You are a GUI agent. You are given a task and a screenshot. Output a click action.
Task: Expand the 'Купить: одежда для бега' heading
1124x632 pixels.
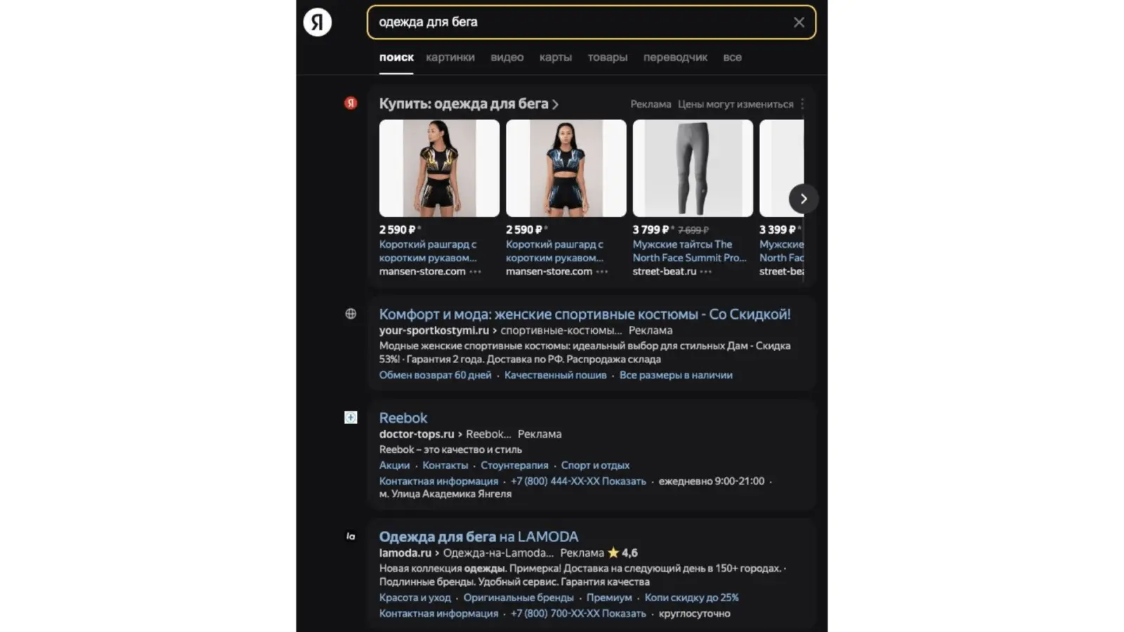click(469, 104)
